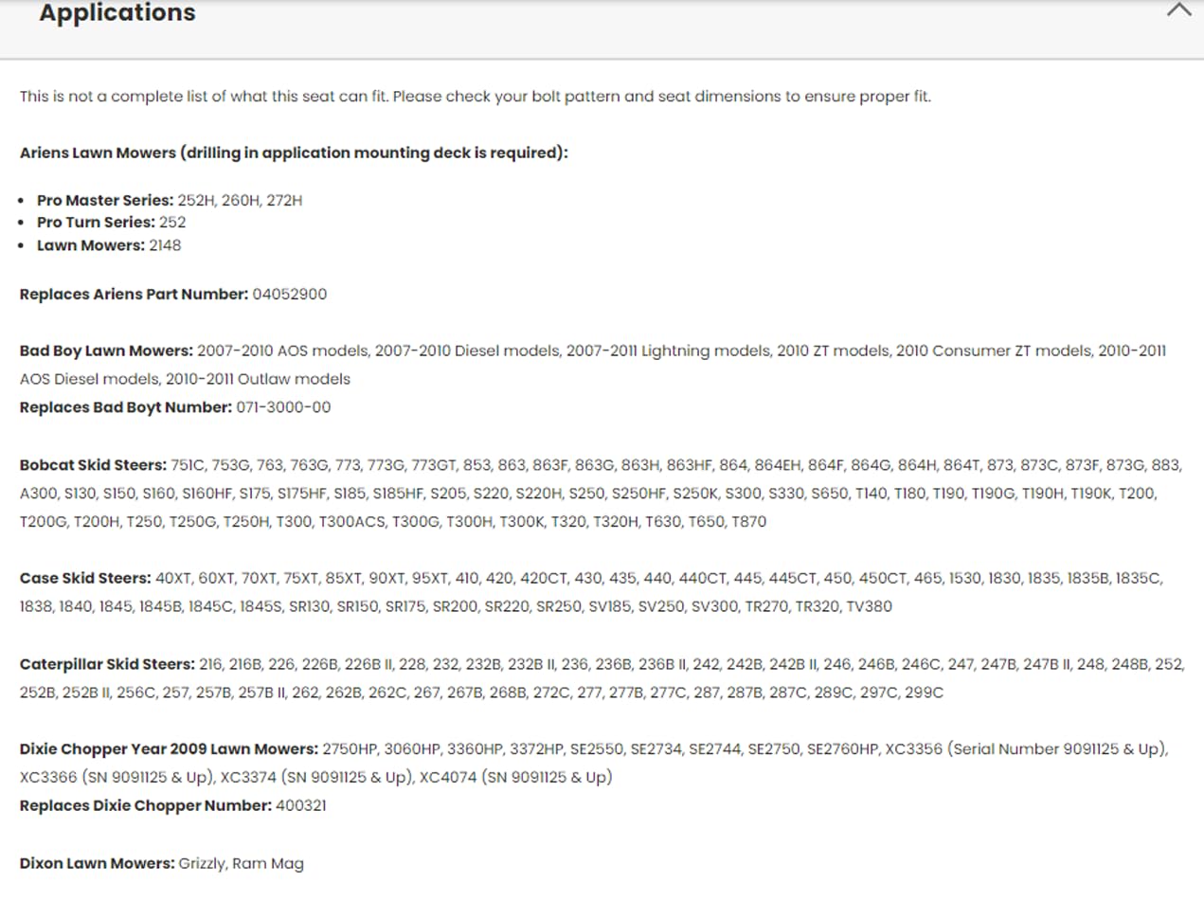Click the Dixon Lawn Mowers label

98,863
